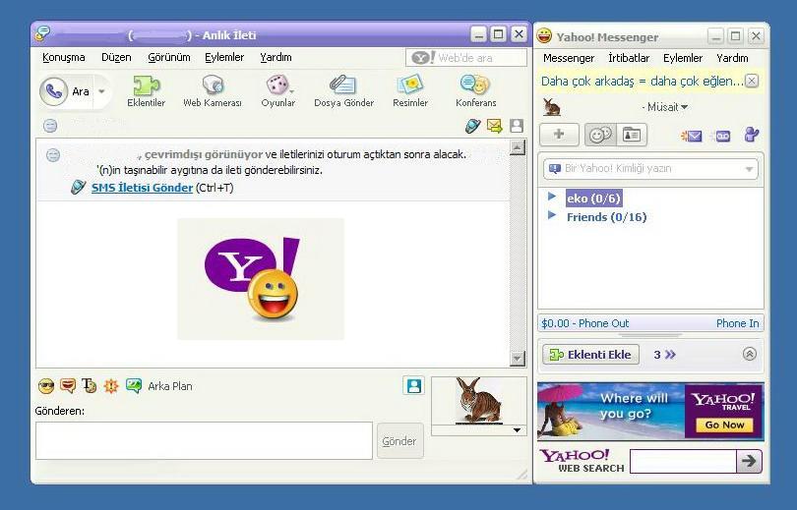This screenshot has width=797, height=510.
Task: Click Arka Plan label
Action: click(170, 386)
